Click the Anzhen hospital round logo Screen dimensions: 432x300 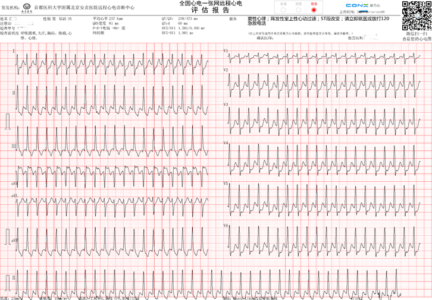[x=27, y=7]
